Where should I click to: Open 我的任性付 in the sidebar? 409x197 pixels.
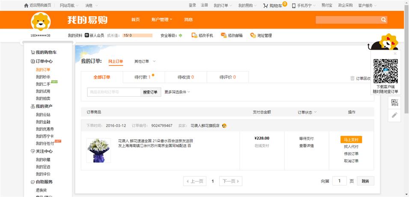(x=45, y=143)
